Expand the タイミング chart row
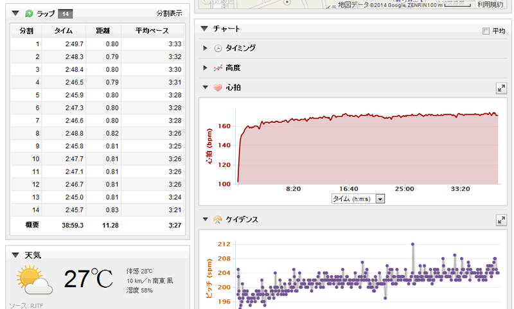Screen dimensions: 514x309 click(205, 48)
